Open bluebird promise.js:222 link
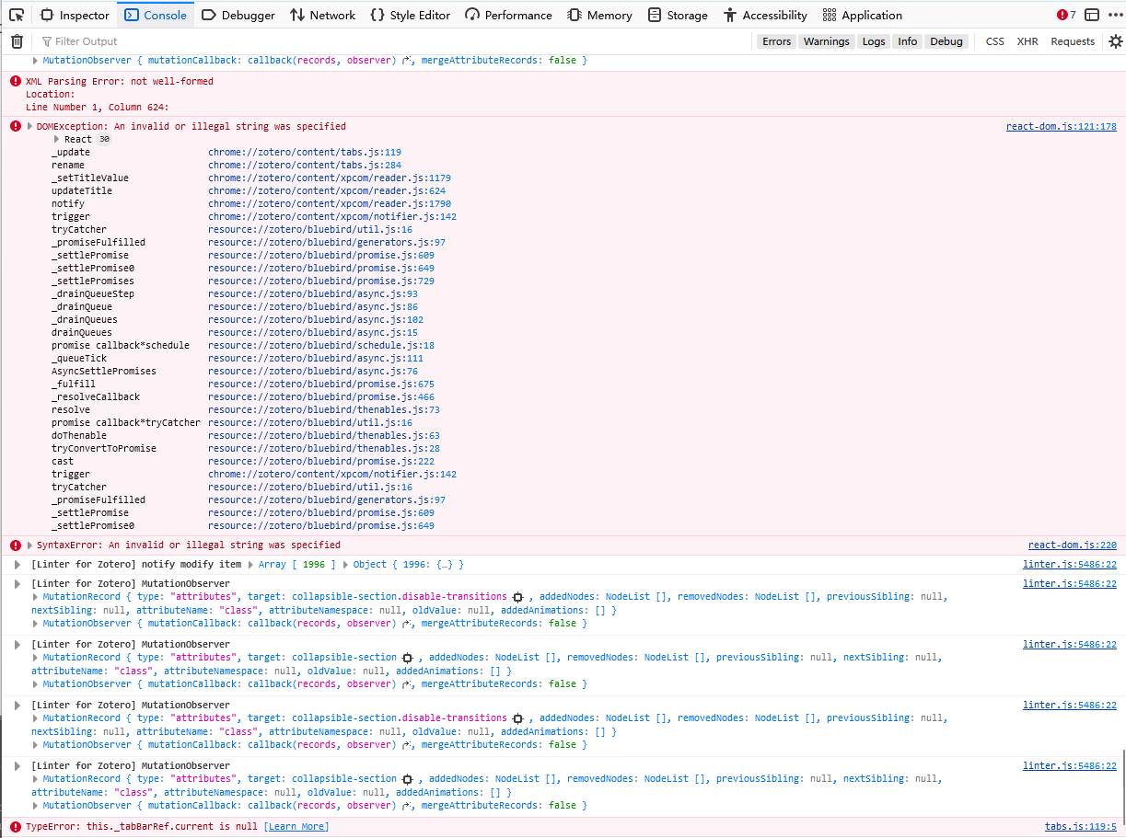 [321, 461]
